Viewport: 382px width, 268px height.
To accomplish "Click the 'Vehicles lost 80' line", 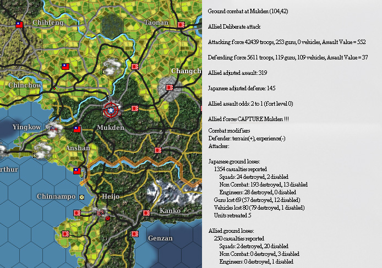I will pos(259,207).
